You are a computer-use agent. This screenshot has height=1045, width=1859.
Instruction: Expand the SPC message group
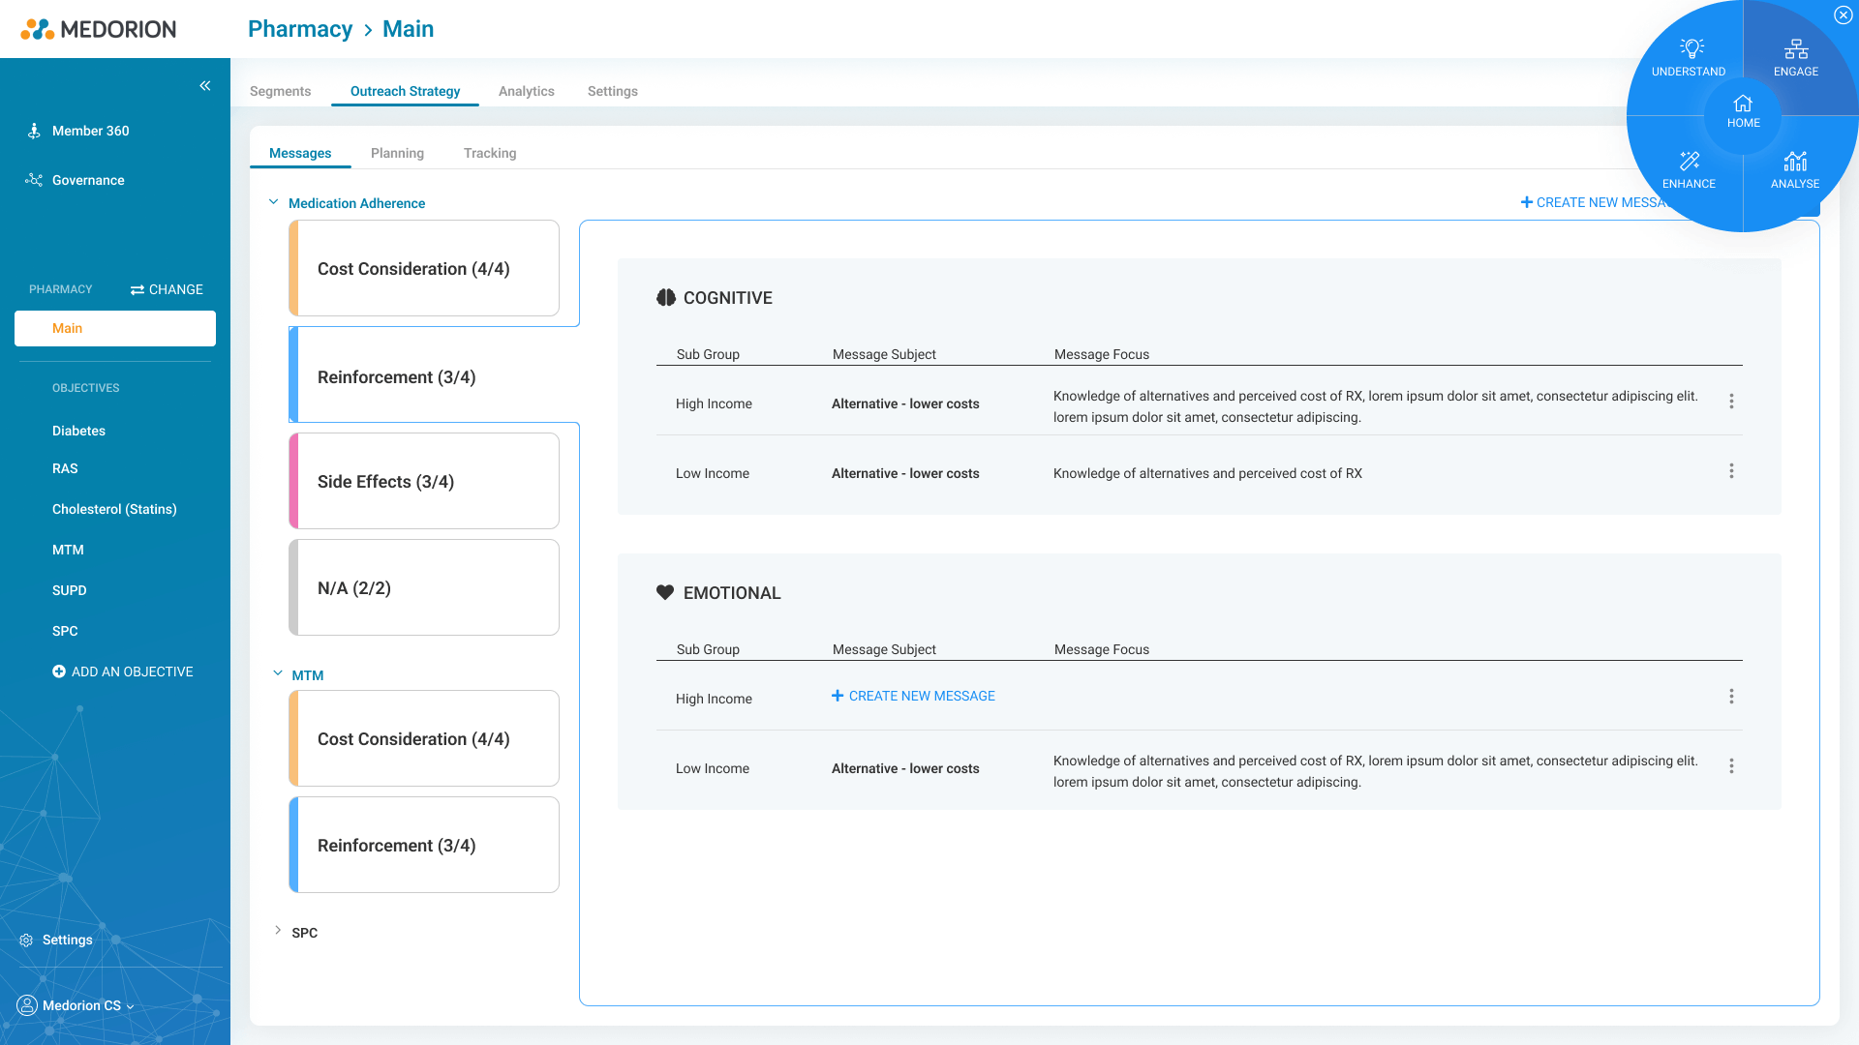coord(278,931)
